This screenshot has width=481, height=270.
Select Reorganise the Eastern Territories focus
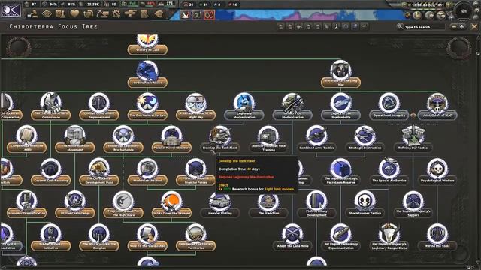coord(195,237)
